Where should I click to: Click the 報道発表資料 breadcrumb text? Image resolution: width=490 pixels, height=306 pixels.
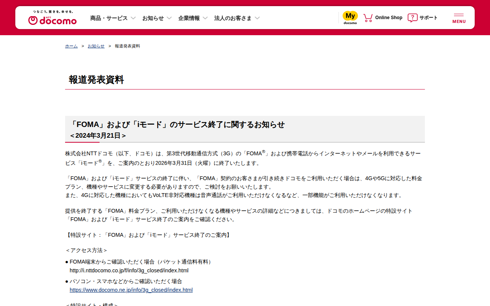click(127, 46)
